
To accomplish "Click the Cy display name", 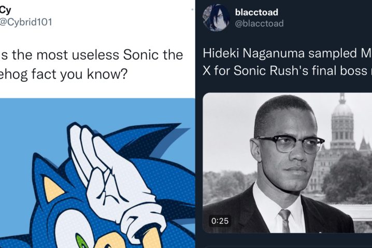I will [6, 10].
